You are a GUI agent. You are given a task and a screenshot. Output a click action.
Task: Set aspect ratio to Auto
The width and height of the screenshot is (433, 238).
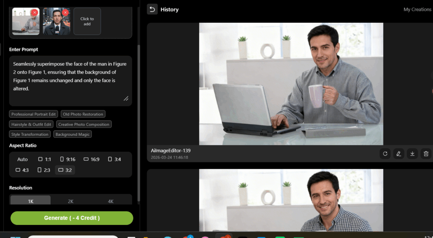[x=22, y=159]
